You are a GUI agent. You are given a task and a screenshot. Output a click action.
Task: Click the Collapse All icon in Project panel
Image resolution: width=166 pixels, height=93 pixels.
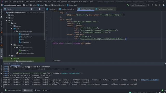click(35, 9)
